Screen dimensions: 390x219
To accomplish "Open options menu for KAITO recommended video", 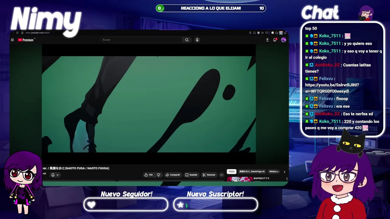I will click(x=286, y=179).
